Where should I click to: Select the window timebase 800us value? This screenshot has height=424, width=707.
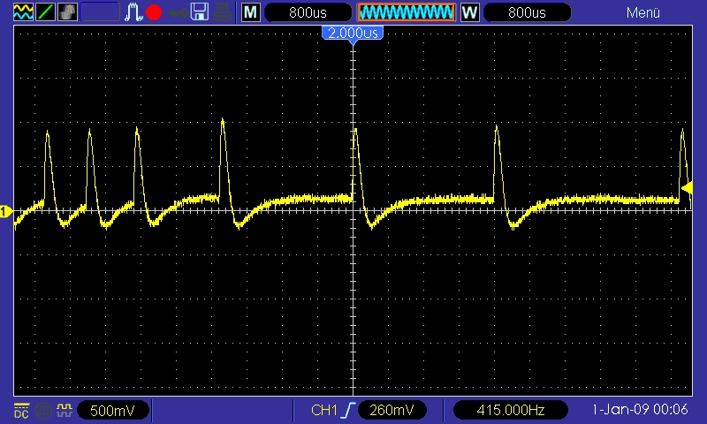(x=527, y=12)
